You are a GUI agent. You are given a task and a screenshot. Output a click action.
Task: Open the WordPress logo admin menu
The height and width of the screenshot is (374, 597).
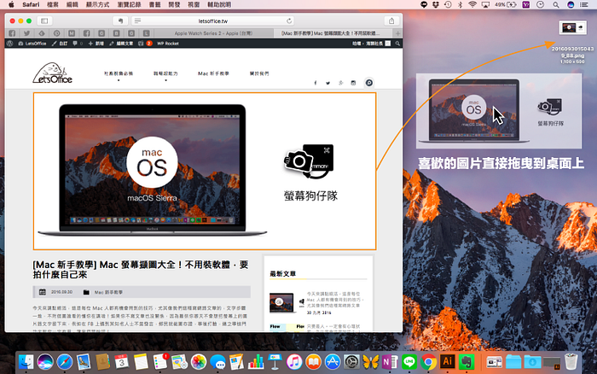coord(10,44)
